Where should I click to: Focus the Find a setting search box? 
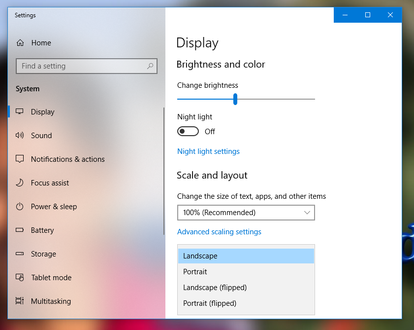[x=87, y=66]
